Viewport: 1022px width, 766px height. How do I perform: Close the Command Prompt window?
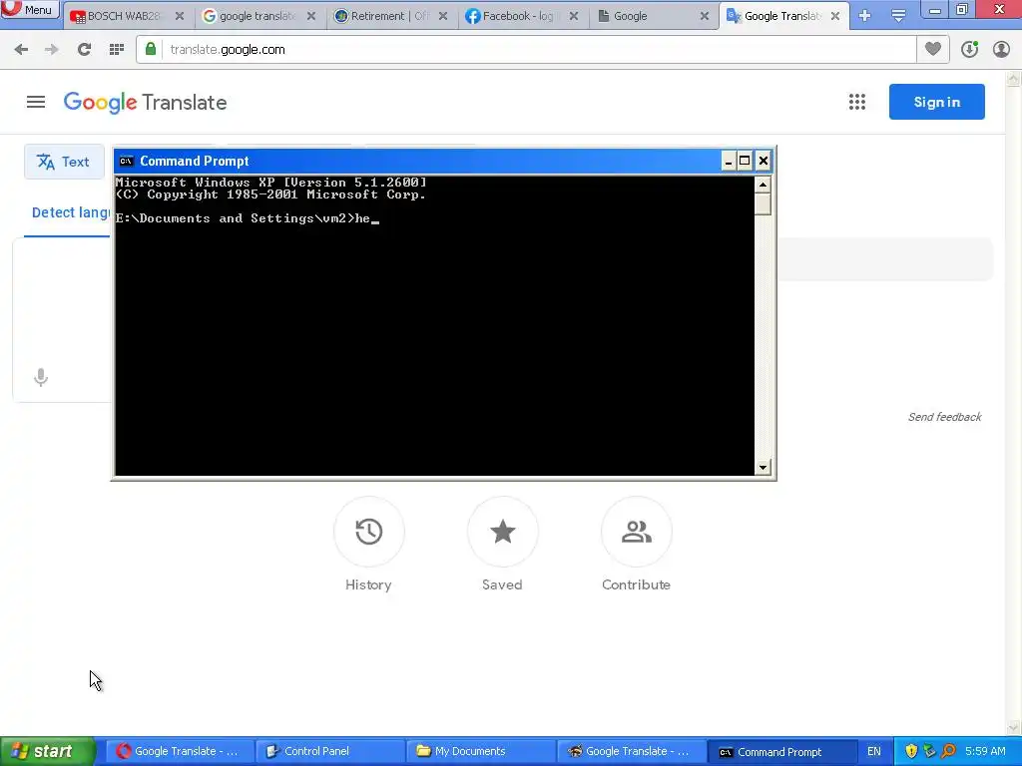[764, 161]
